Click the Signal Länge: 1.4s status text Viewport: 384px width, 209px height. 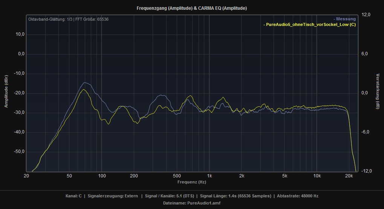[x=236, y=196]
